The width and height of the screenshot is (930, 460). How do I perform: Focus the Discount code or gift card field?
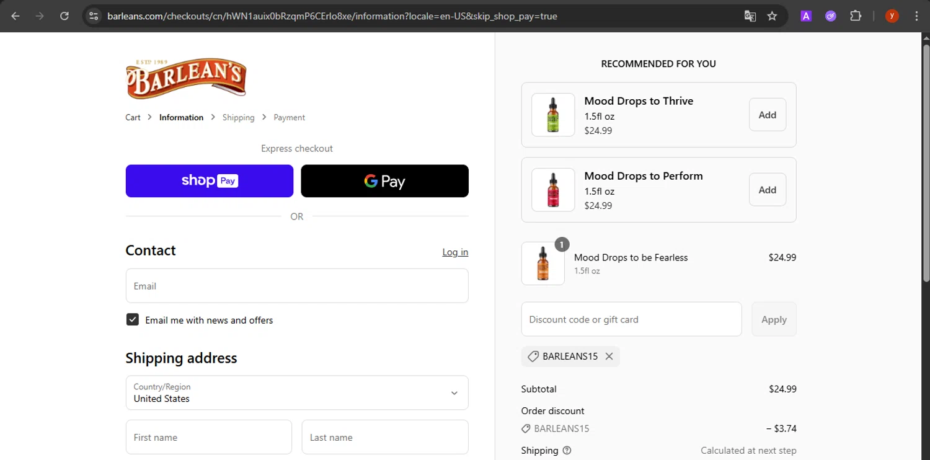tap(631, 319)
